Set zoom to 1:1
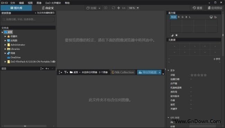The image size is (225, 128). click(x=124, y=8)
